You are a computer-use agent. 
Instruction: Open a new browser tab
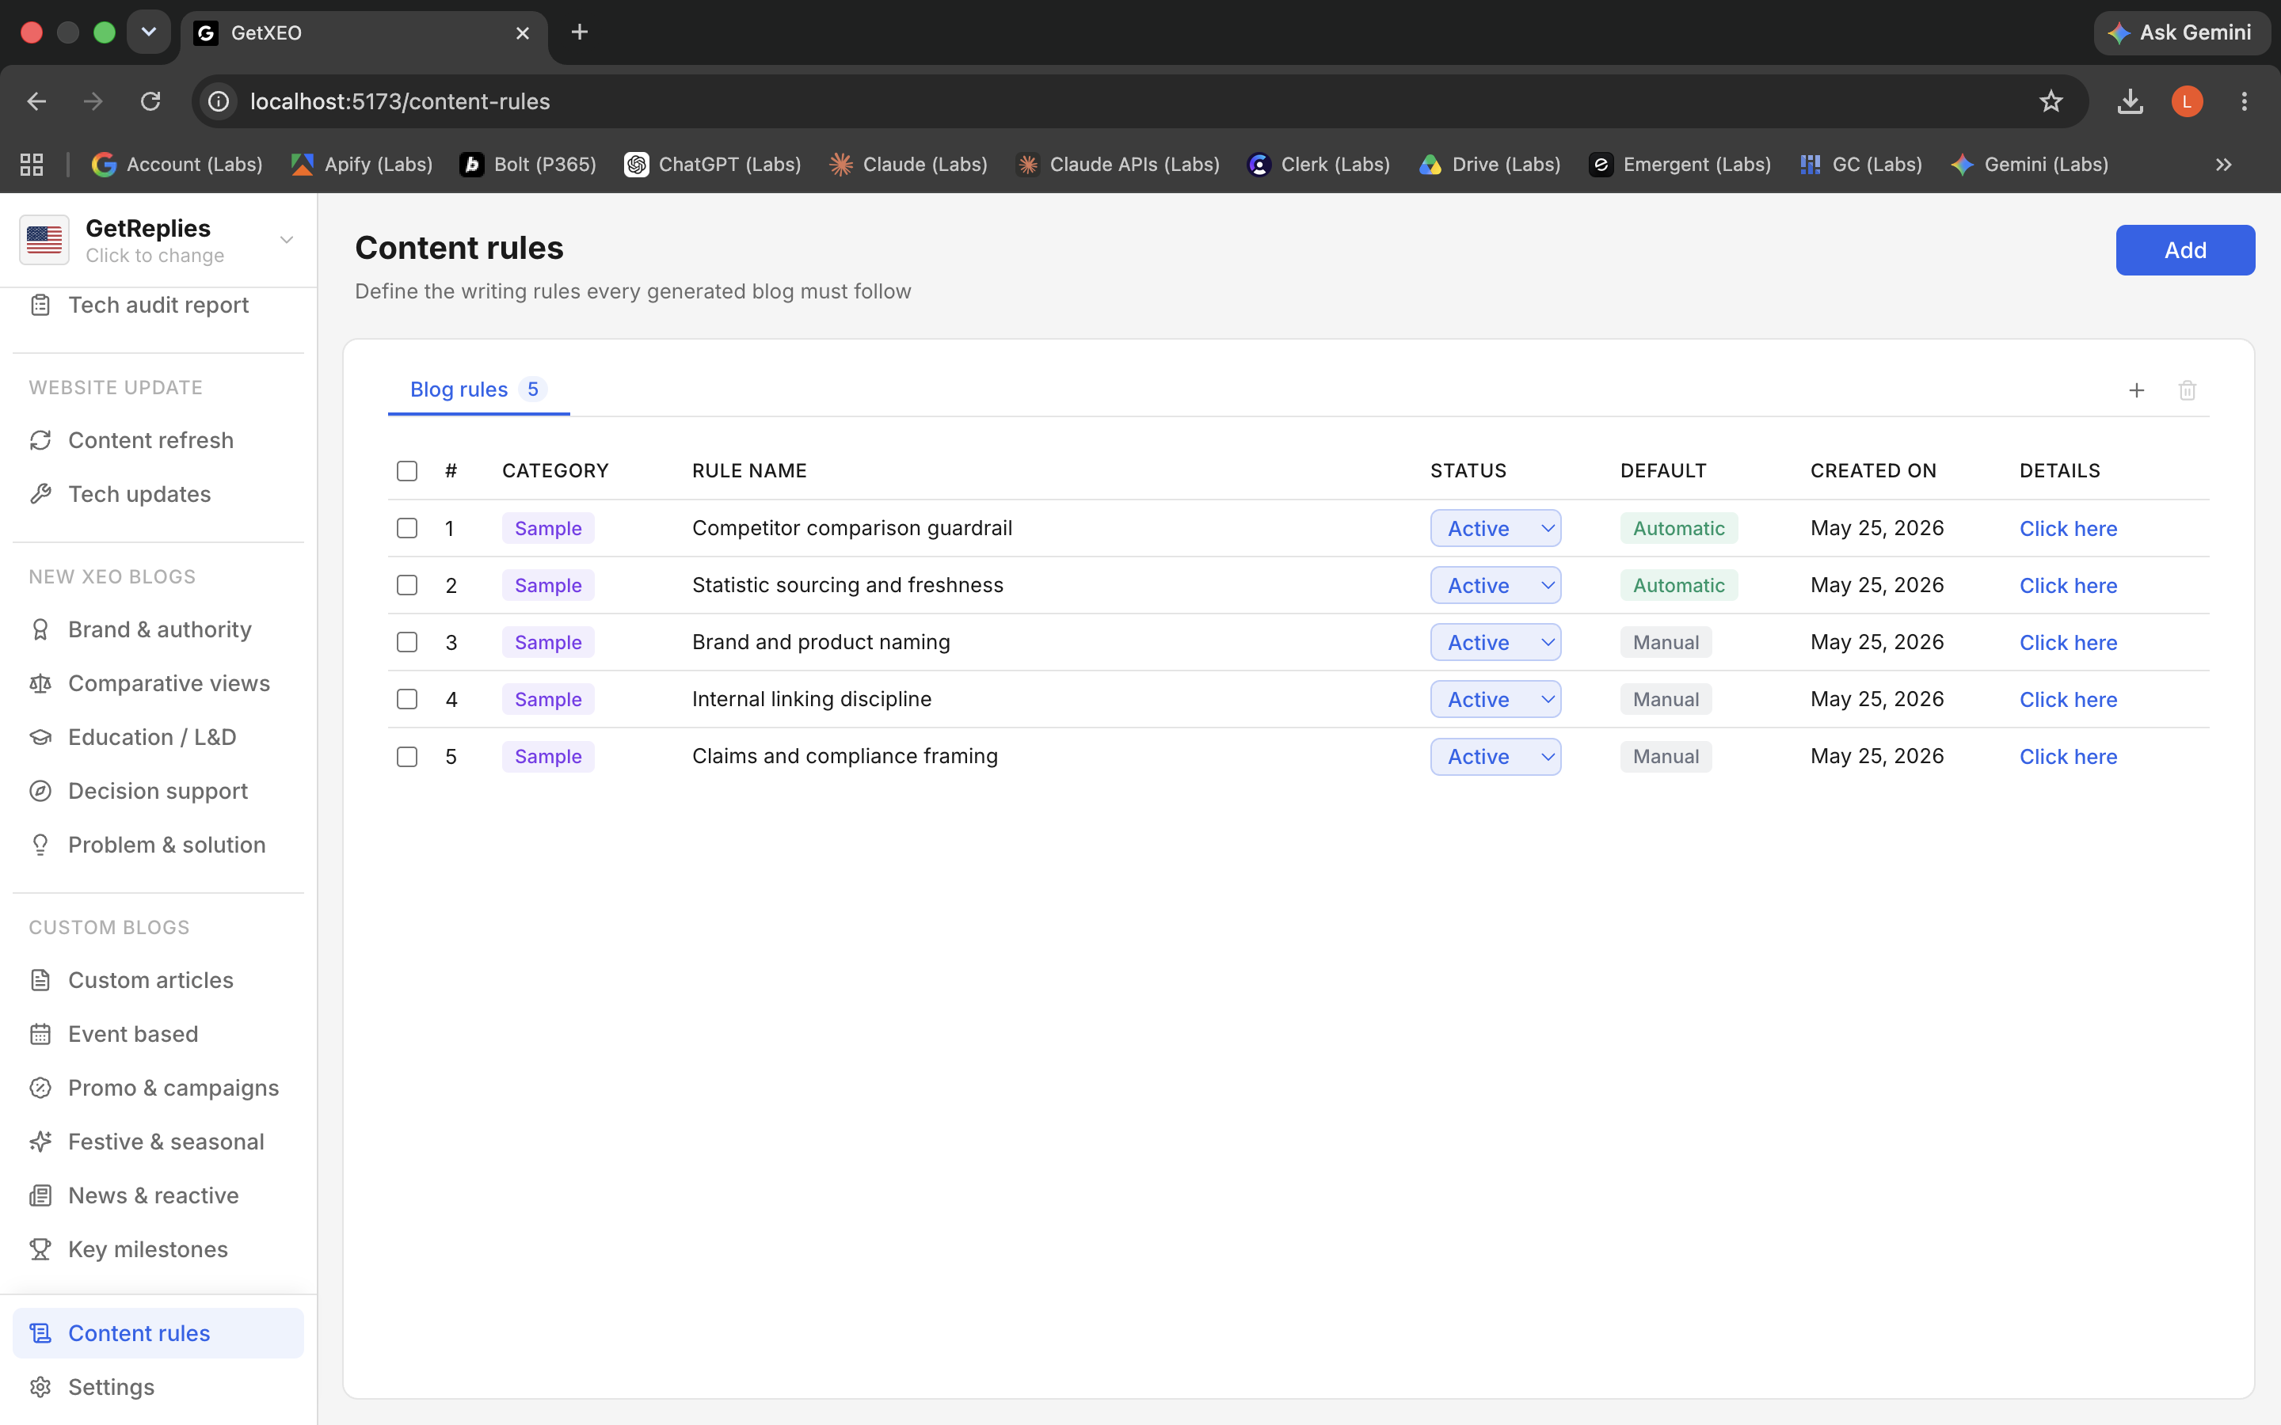tap(580, 32)
